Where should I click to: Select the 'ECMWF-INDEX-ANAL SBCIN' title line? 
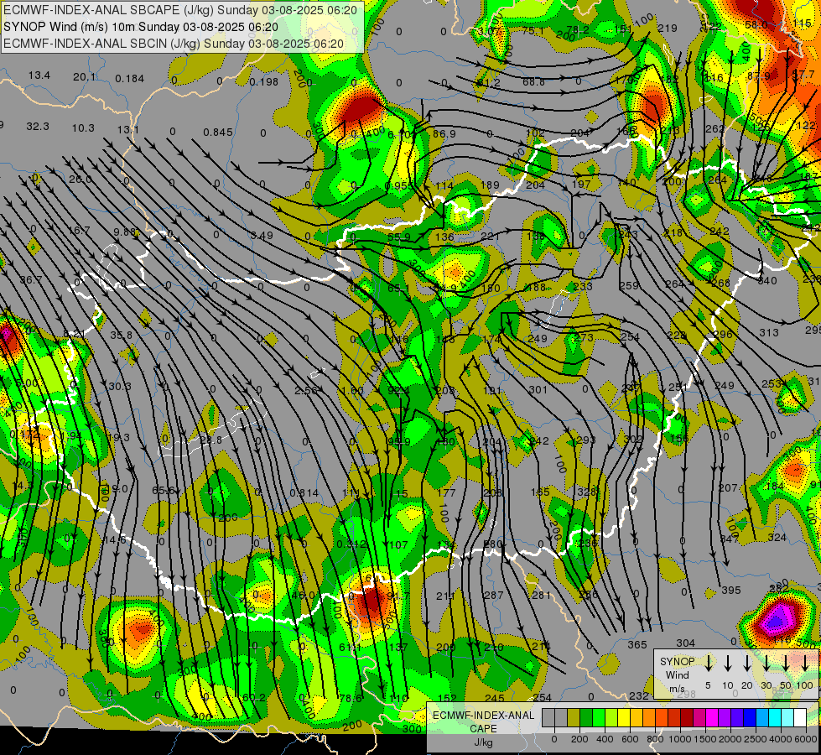pos(174,44)
